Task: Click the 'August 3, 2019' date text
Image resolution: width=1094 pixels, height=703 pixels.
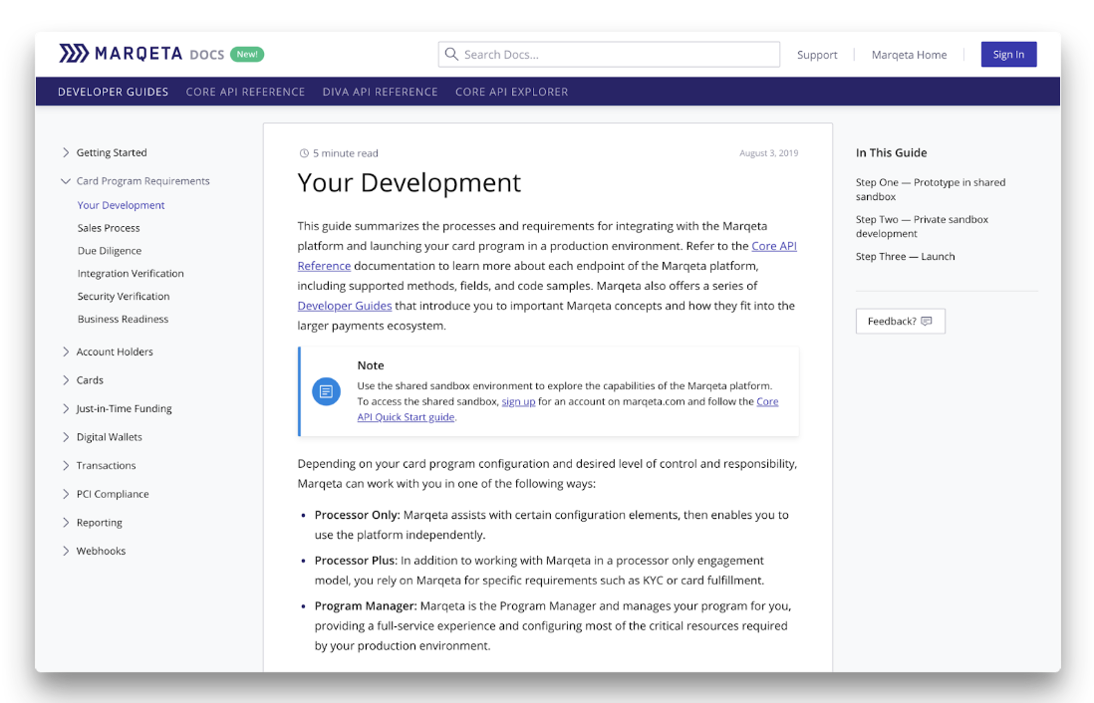Action: click(x=769, y=153)
